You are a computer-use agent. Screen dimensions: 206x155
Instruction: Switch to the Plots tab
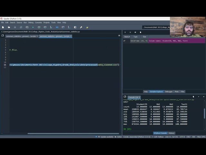pos(177,92)
